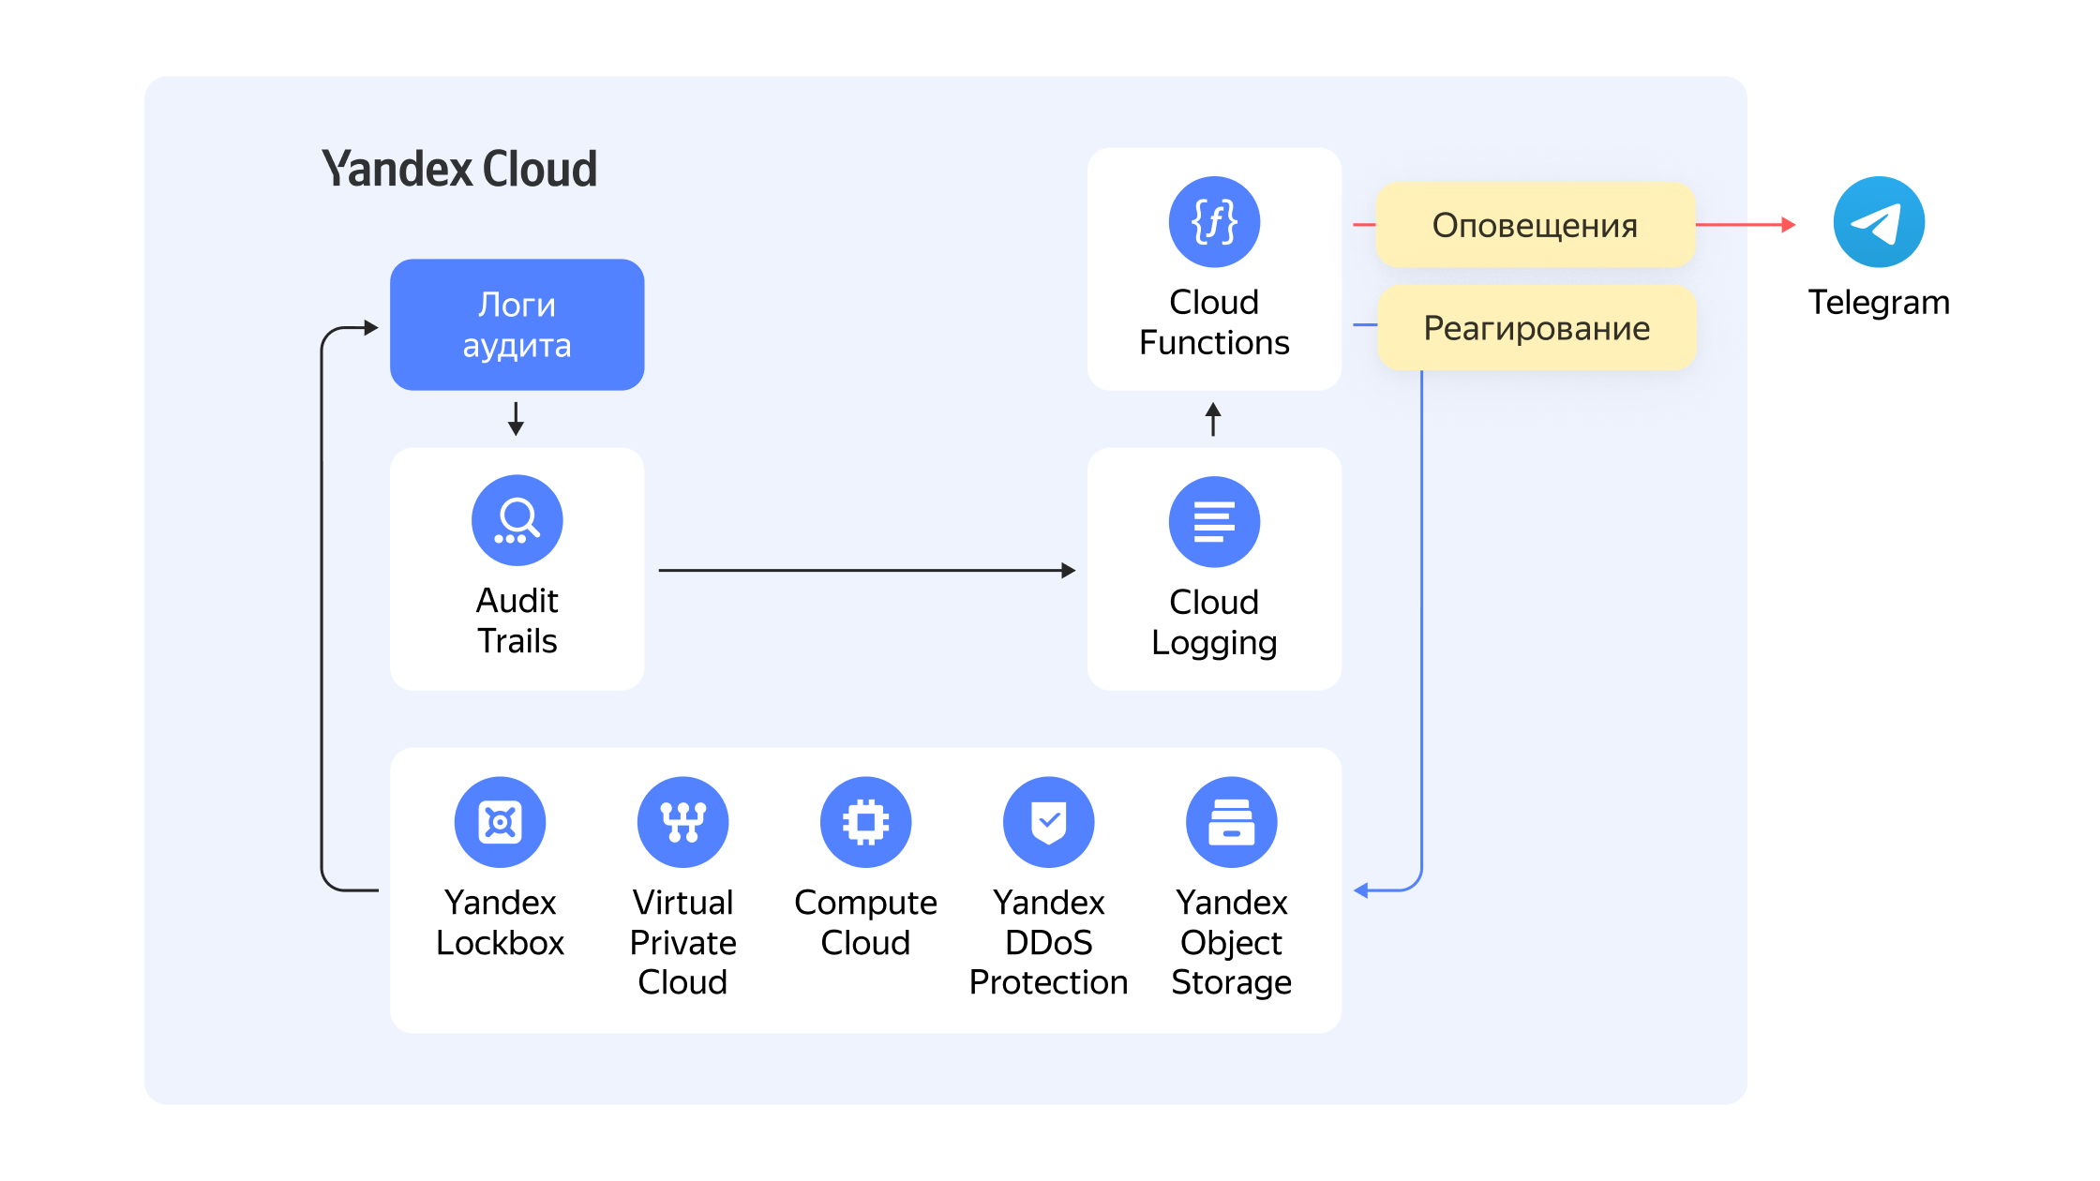This screenshot has height=1181, width=2100.
Task: Click the Audit Trails label text
Action: click(x=517, y=620)
